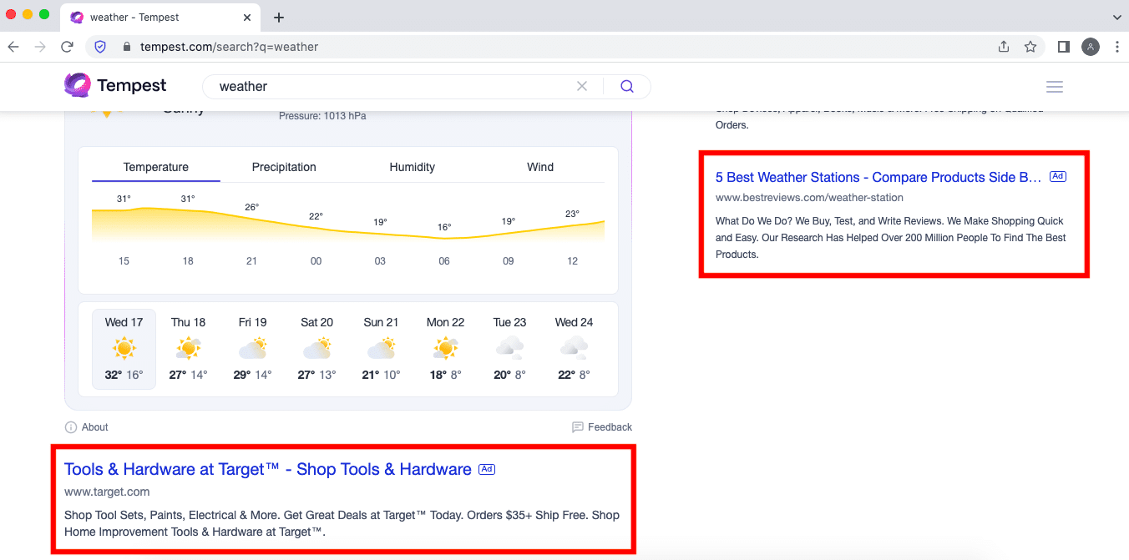This screenshot has width=1129, height=560.
Task: Open the share icon in the address bar
Action: (1003, 47)
